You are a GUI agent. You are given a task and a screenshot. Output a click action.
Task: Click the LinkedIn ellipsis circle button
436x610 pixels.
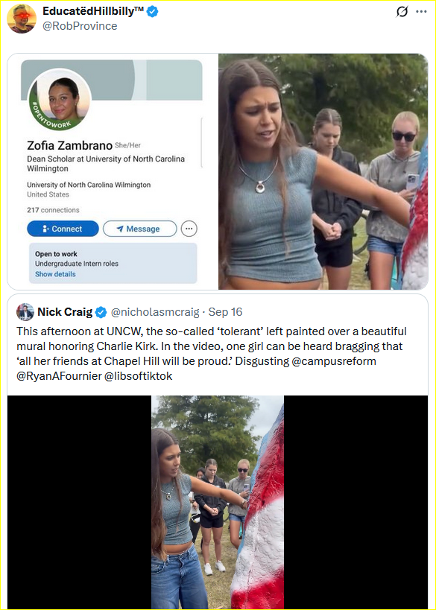189,229
